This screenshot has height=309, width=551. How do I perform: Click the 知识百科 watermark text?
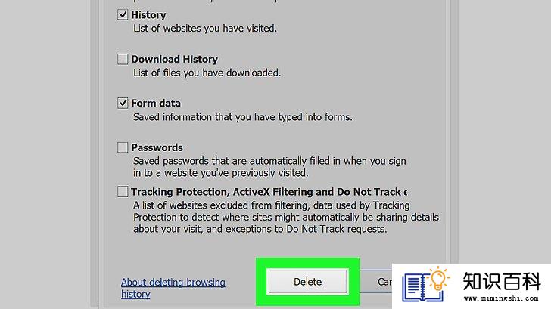tap(501, 281)
